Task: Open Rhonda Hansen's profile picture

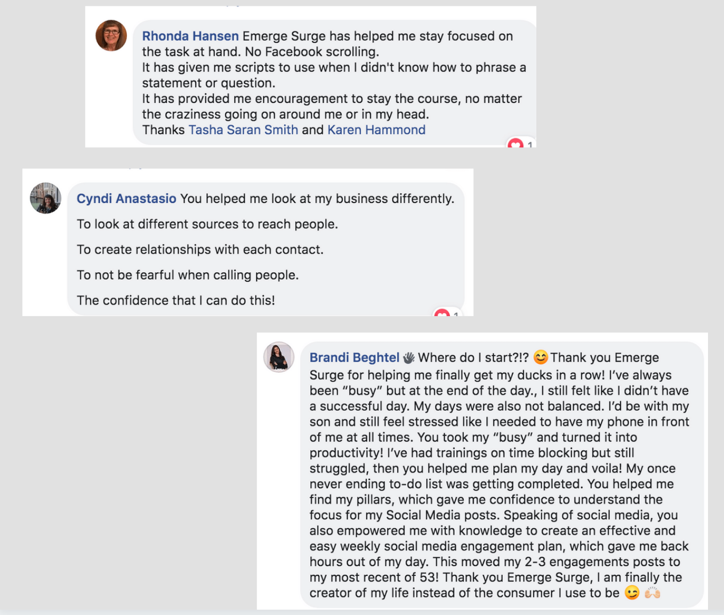Action: coord(111,36)
